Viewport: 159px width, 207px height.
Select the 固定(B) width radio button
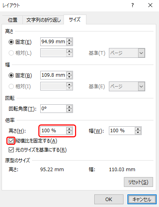(x=11, y=76)
